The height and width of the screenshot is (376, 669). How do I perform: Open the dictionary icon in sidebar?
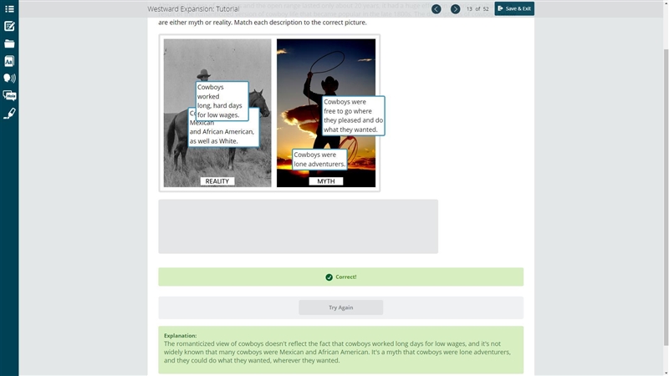(x=9, y=61)
